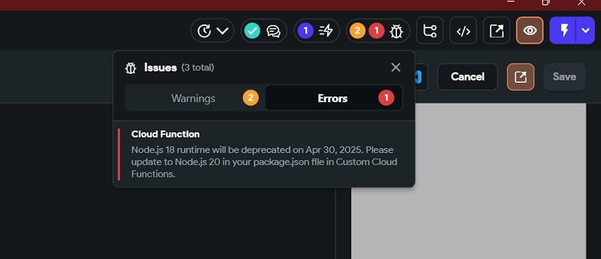The image size is (601, 259).
Task: Expand the run options dropdown arrow
Action: [586, 31]
